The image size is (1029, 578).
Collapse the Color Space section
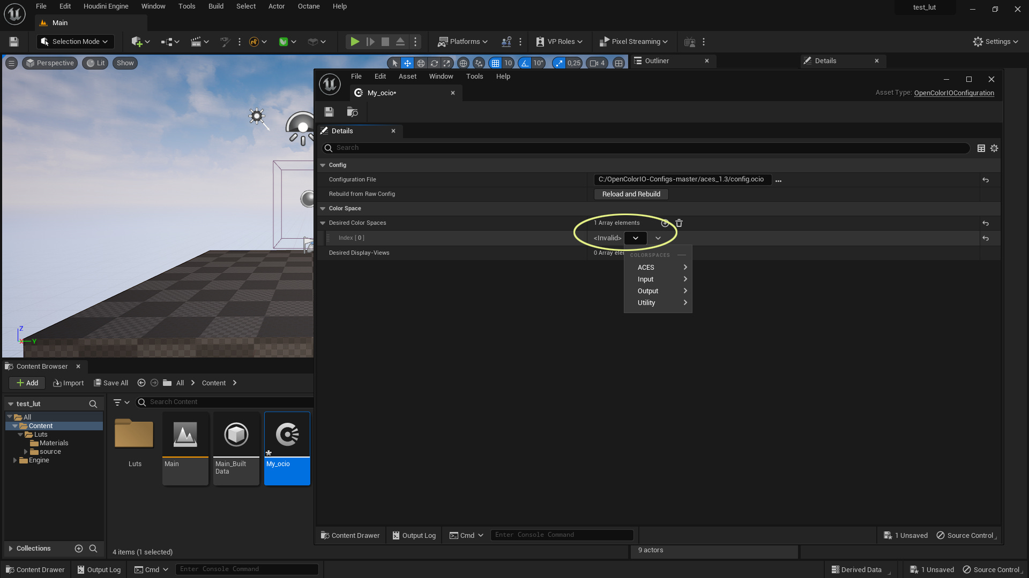click(323, 209)
